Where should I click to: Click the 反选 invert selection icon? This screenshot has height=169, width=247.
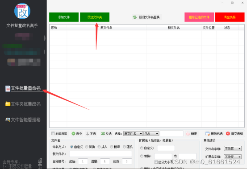103,134
